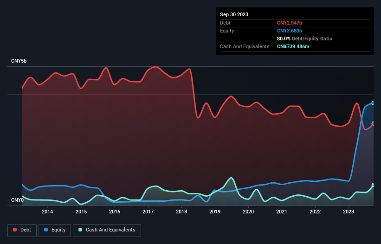Select the 2020 x-axis label

click(x=248, y=212)
